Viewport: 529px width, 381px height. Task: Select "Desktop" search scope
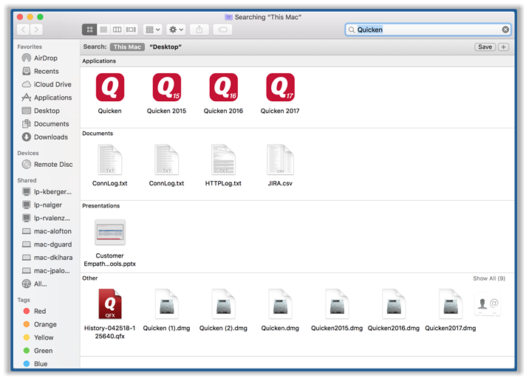point(165,47)
